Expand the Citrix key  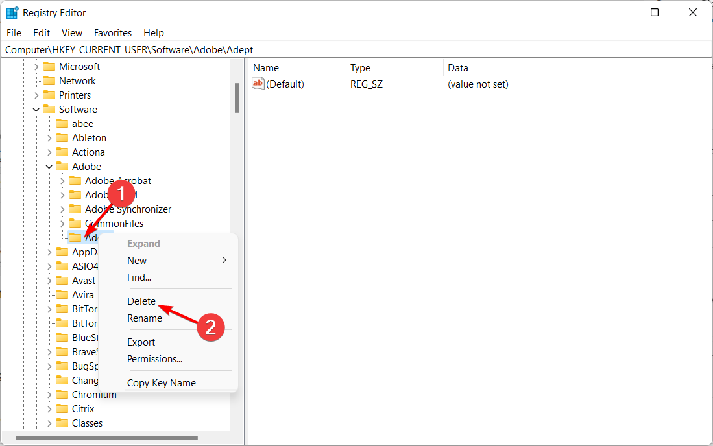49,409
